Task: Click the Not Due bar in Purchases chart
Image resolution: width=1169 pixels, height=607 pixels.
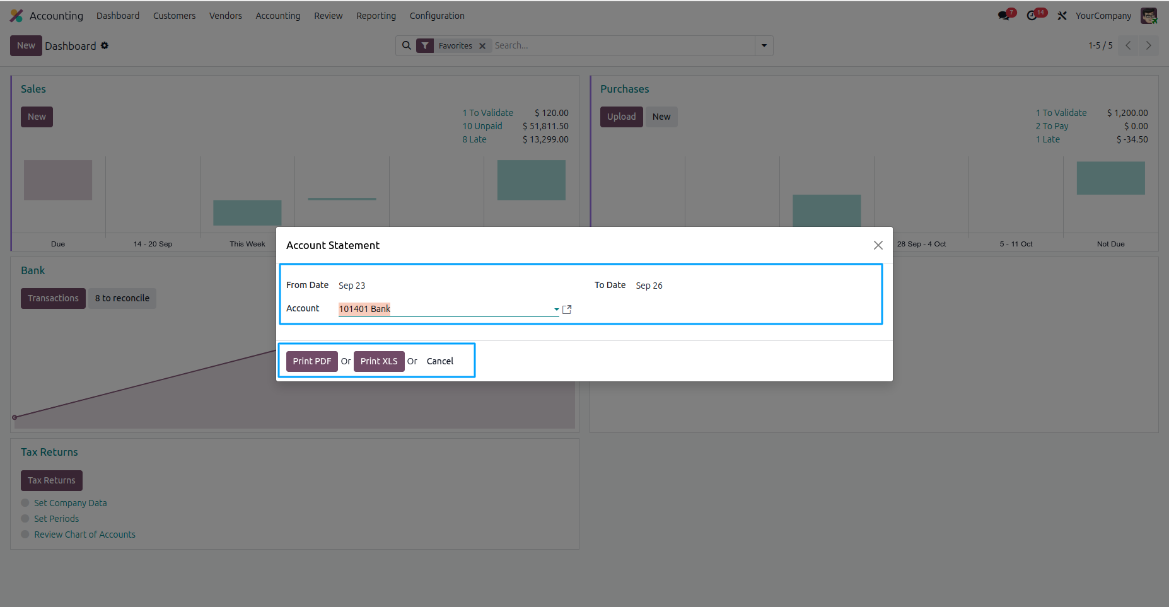Action: (x=1110, y=178)
